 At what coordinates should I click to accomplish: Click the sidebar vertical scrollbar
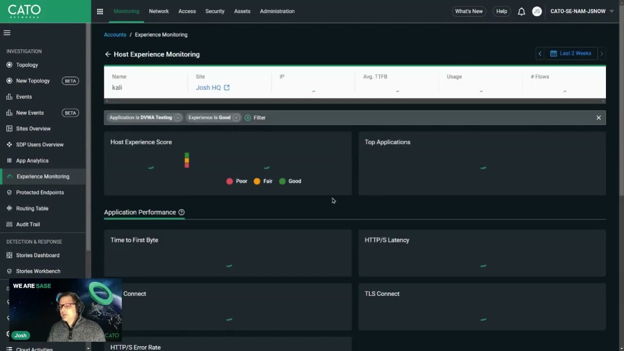click(x=88, y=136)
